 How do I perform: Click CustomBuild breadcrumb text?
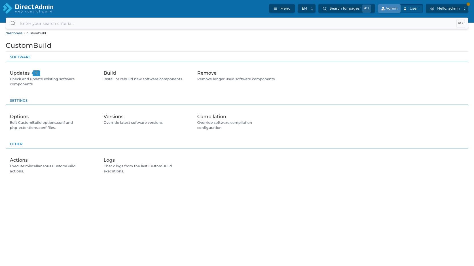point(36,33)
